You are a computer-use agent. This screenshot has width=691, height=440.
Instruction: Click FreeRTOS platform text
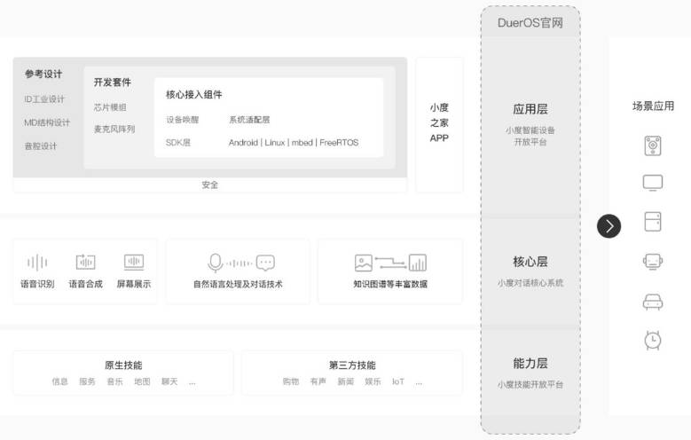click(x=339, y=143)
